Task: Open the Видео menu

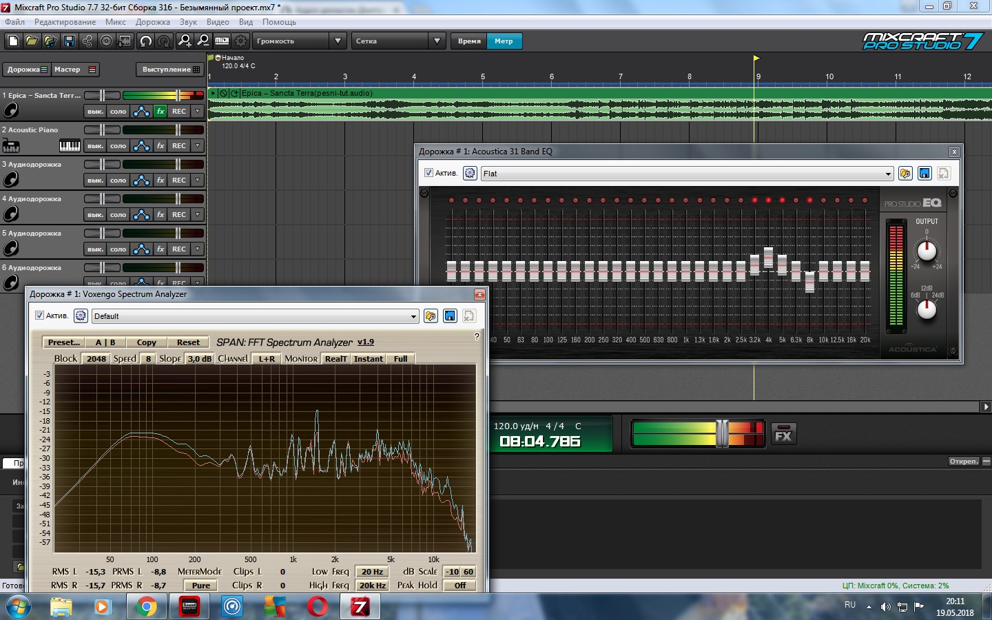Action: [218, 22]
